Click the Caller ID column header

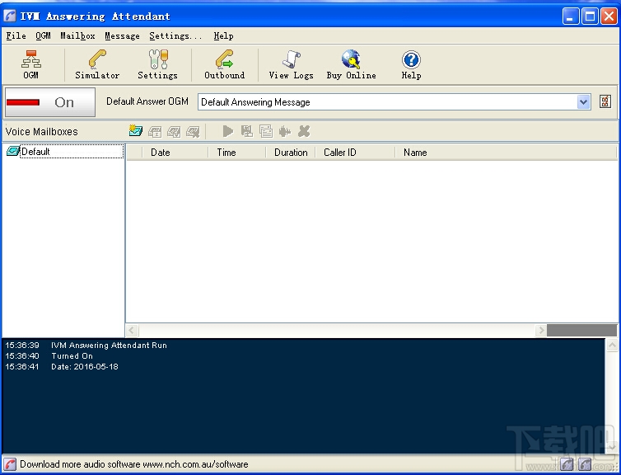pyautogui.click(x=340, y=153)
